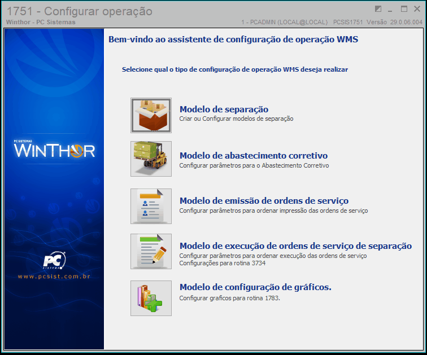This screenshot has width=427, height=355.
Task: Click the WinThor logo on the sidebar
Action: 54,150
